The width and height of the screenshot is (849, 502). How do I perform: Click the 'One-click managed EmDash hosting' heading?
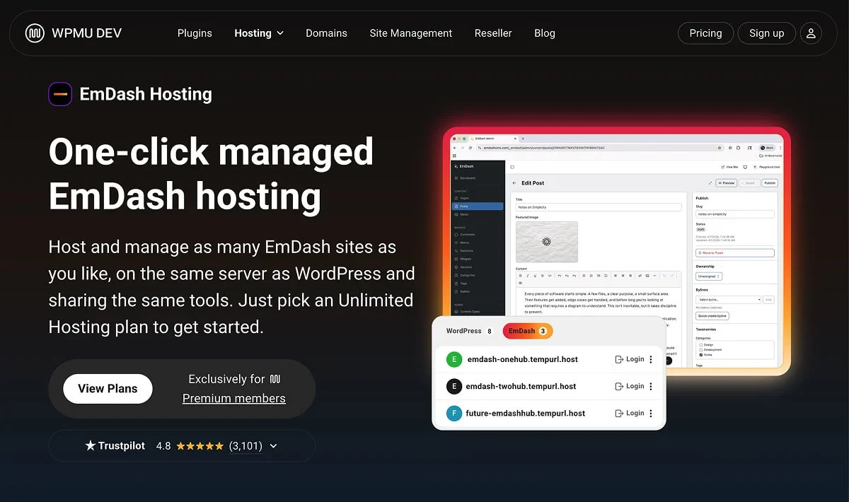[211, 173]
